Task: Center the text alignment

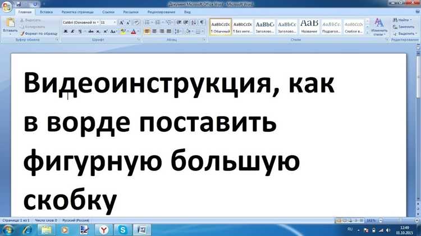Action: tap(154, 31)
